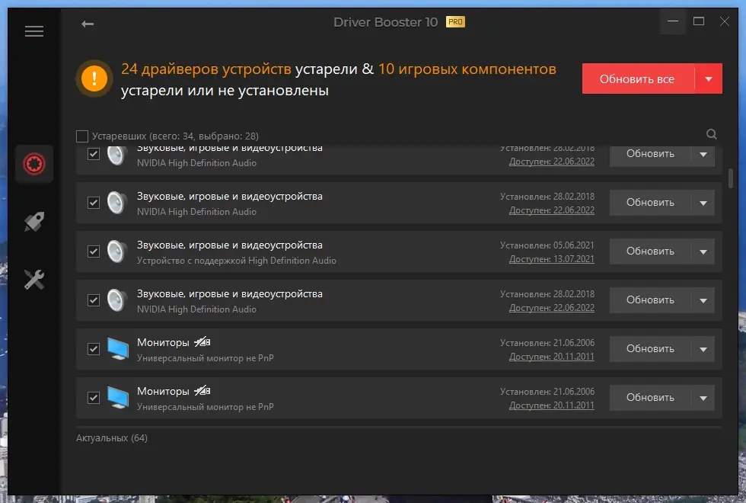Expand the Актуальных (64) section
746x503 pixels.
click(x=111, y=437)
